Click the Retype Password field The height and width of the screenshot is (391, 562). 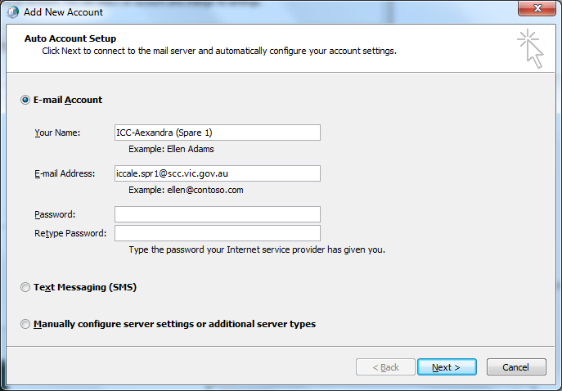(x=217, y=233)
